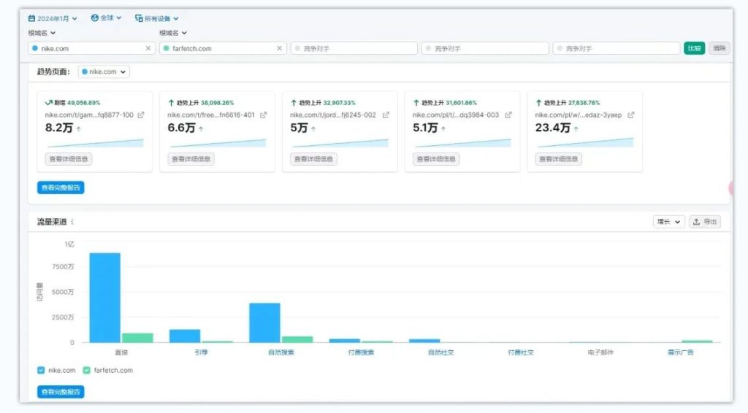The image size is (748, 413).
Task: Click the sparkline chart on 23.4万 card
Action: [x=585, y=142]
